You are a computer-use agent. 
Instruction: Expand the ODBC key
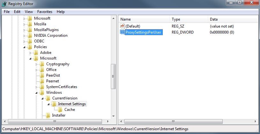[x=24, y=41]
